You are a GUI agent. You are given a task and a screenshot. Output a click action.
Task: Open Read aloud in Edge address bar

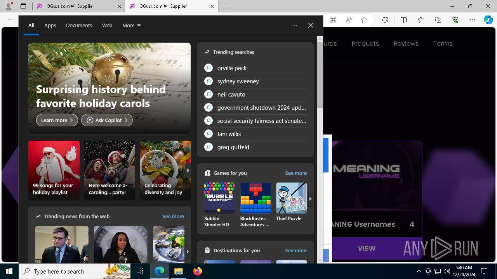[x=349, y=20]
